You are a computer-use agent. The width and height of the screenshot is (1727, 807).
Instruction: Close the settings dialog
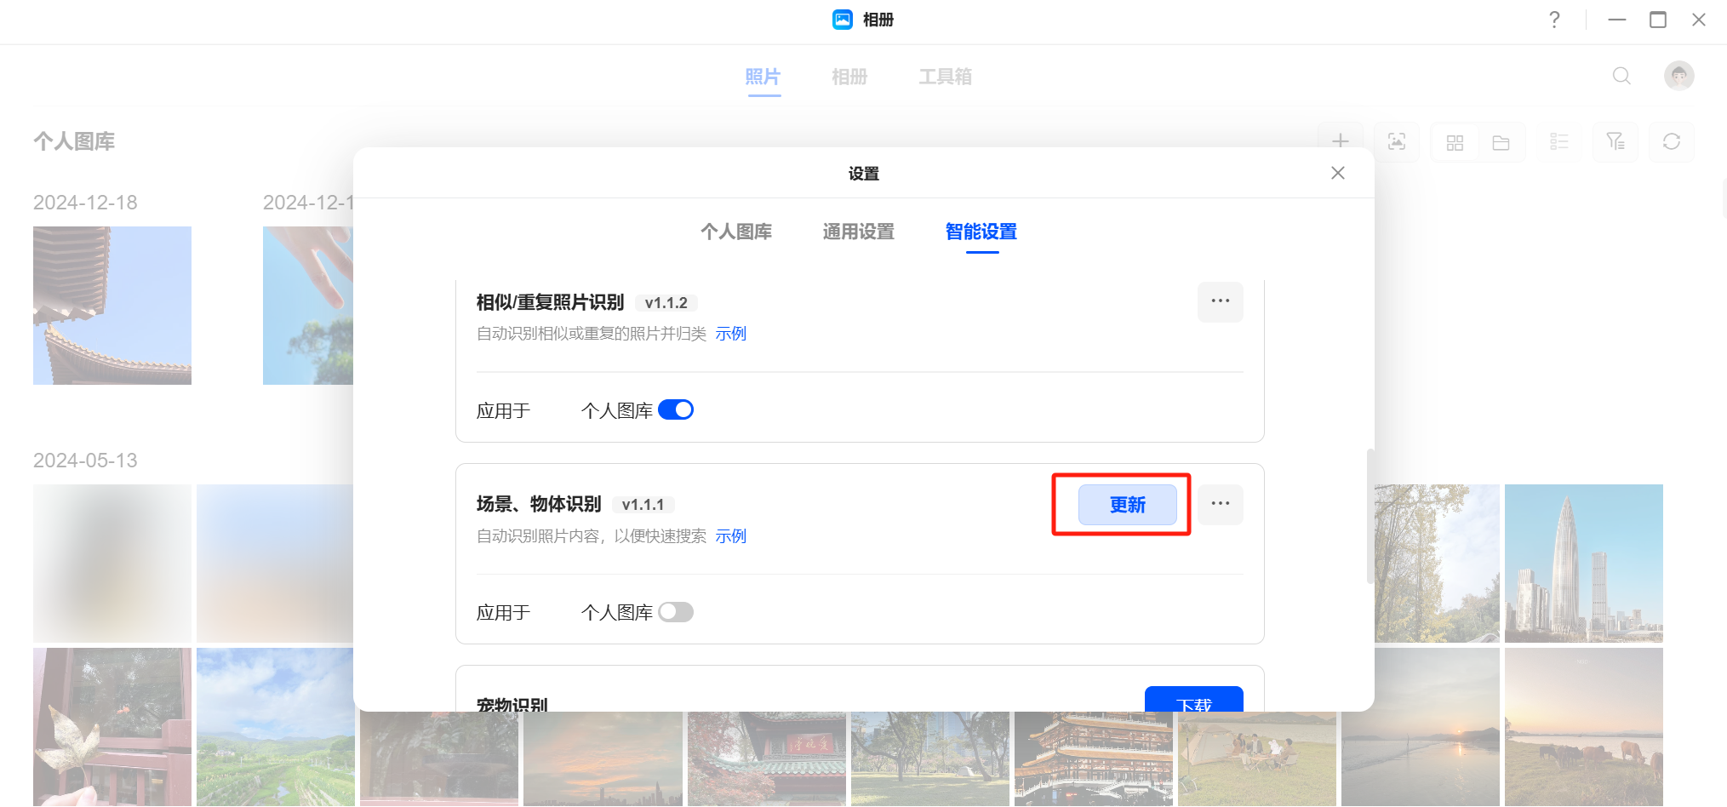coord(1338,173)
